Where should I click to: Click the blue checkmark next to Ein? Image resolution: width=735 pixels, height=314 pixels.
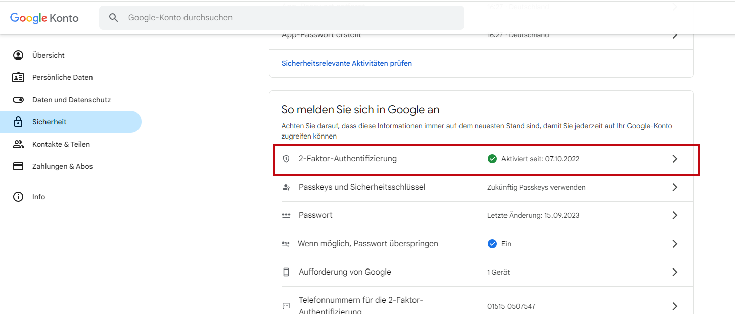click(492, 244)
